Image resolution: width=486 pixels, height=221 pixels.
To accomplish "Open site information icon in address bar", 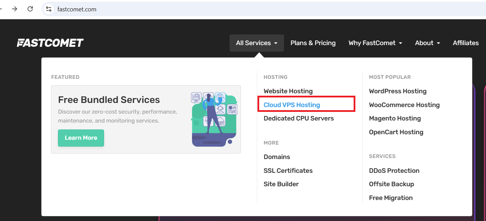I will point(49,9).
